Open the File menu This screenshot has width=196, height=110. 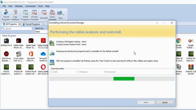pyautogui.click(x=4, y=6)
